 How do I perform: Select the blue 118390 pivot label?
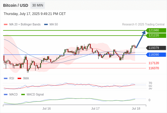156,55
